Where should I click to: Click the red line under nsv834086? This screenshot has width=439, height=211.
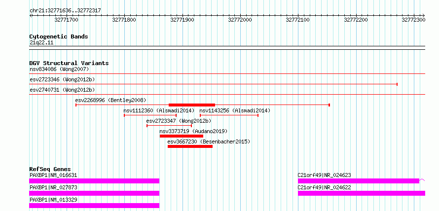click(x=227, y=74)
